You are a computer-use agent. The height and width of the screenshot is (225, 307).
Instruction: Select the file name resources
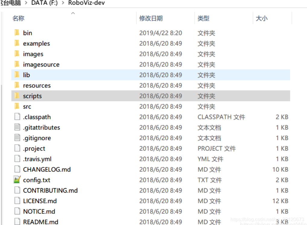pos(37,86)
